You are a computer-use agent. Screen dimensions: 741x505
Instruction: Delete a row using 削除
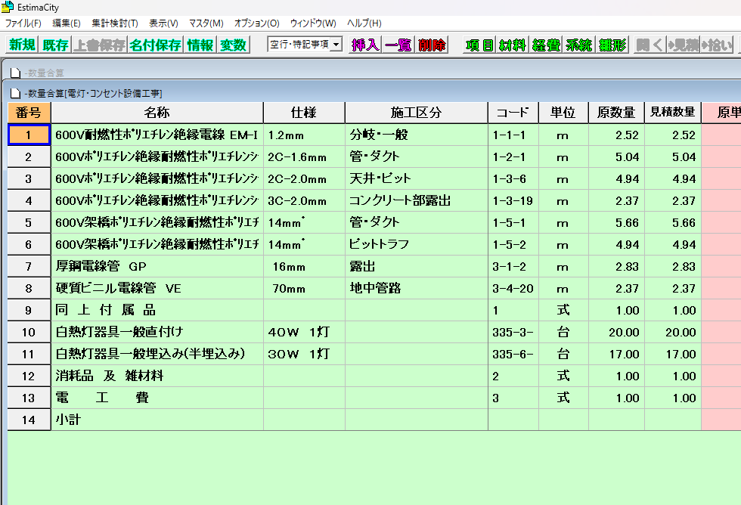[431, 45]
